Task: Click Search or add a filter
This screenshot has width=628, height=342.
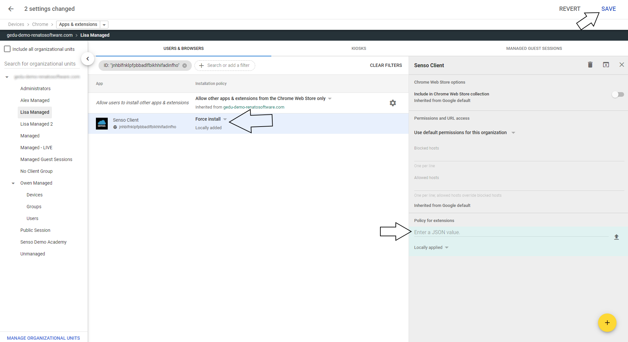Action: [x=225, y=66]
